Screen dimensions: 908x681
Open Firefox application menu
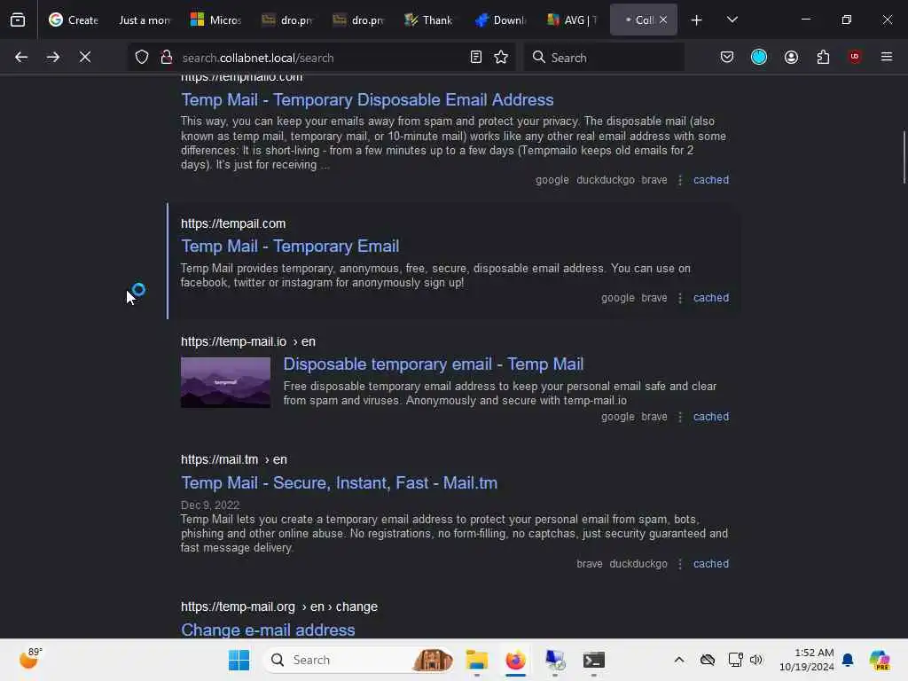887,57
